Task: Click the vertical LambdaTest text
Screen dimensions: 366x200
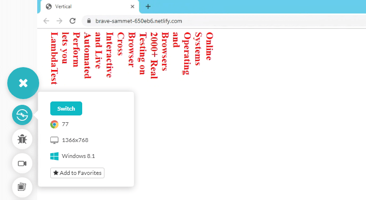Action: [54, 58]
